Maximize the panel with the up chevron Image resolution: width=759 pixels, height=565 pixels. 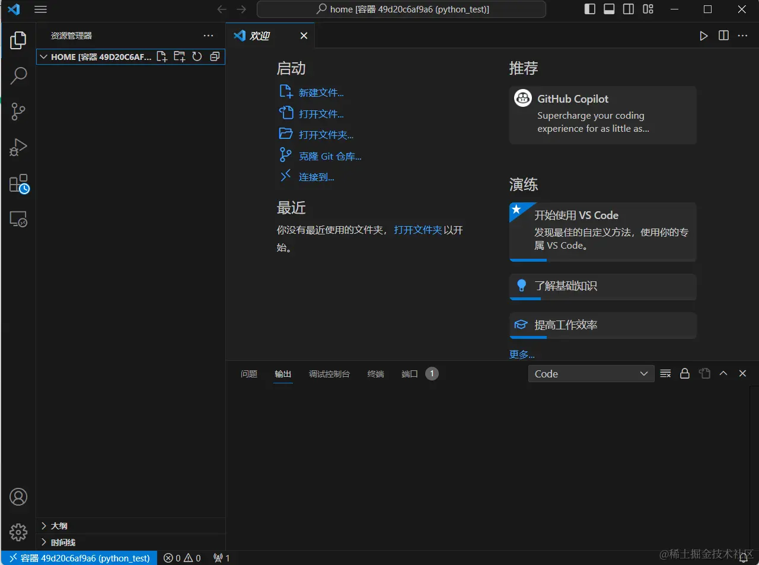(x=723, y=374)
